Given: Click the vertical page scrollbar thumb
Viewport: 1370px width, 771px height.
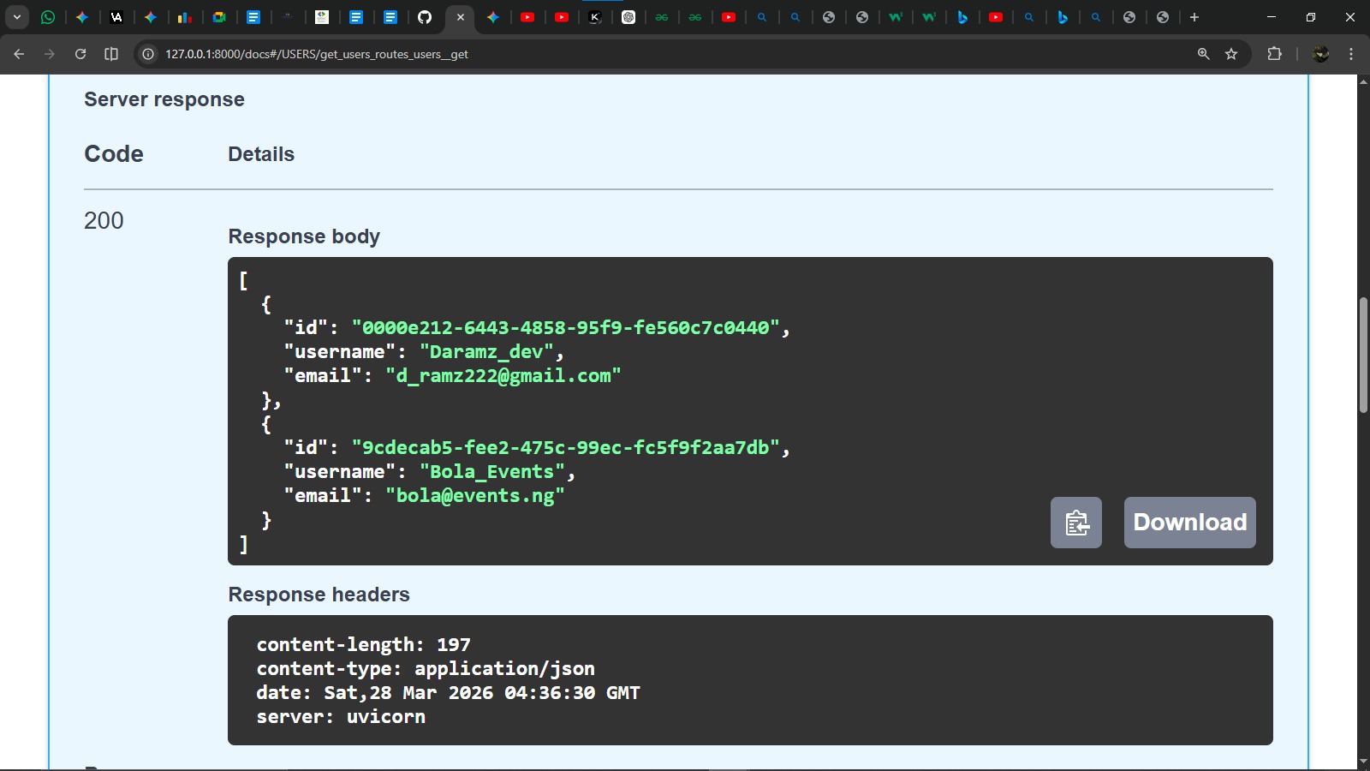Looking at the screenshot, I should tap(1363, 356).
